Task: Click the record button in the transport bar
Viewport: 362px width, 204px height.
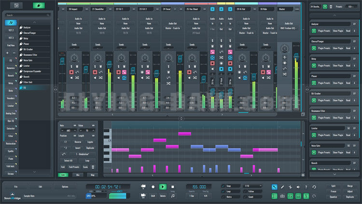Action: [x=153, y=187]
